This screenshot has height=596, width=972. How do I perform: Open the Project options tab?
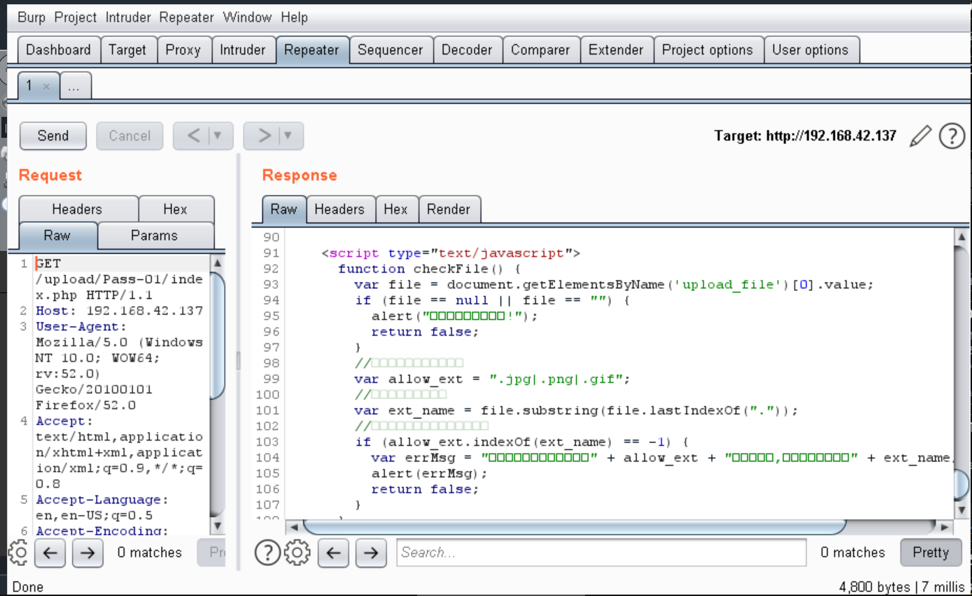click(707, 50)
